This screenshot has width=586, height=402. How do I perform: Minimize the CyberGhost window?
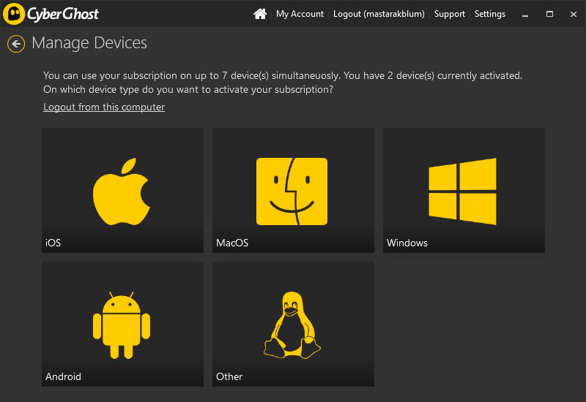coord(525,14)
